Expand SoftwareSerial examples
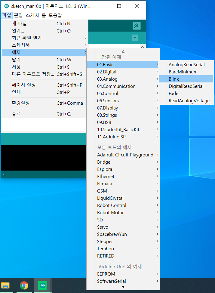This screenshot has height=293, width=215. (123, 281)
